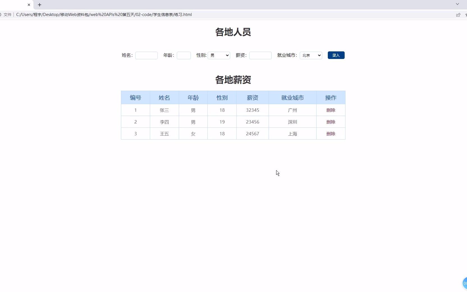Click the salary cell 24567

pos(253,134)
